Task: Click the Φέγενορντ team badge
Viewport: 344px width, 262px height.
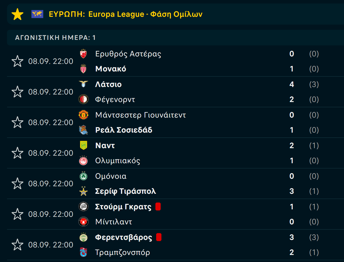Action: pyautogui.click(x=83, y=99)
